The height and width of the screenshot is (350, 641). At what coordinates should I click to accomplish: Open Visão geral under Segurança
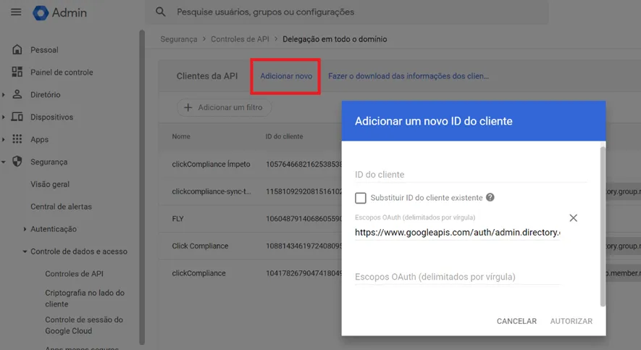50,184
